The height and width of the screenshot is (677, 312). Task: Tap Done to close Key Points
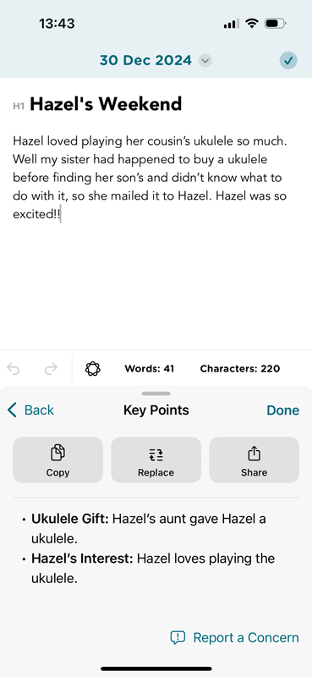(x=282, y=410)
